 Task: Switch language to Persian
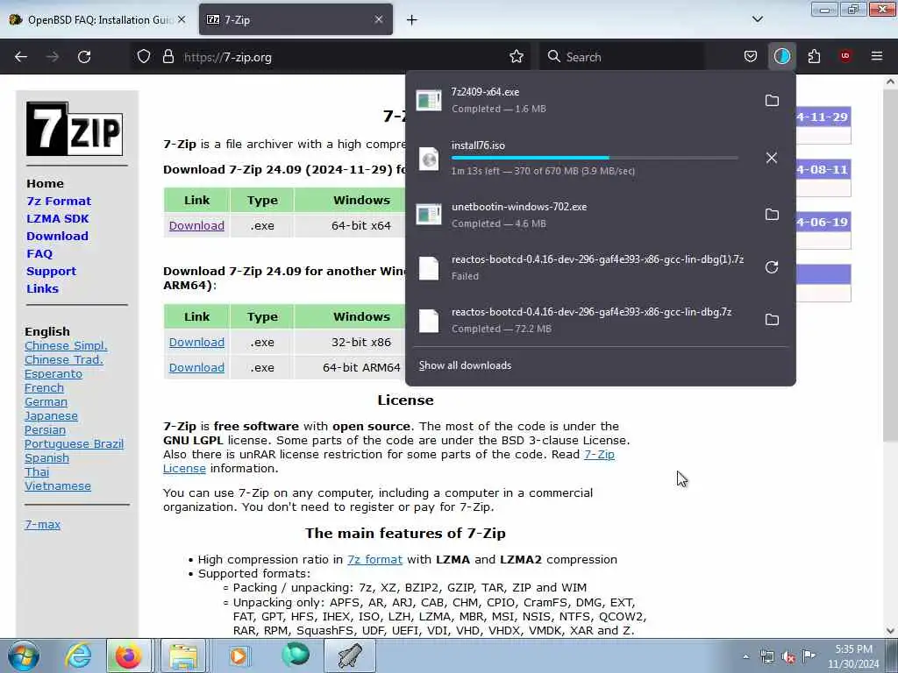pyautogui.click(x=45, y=429)
